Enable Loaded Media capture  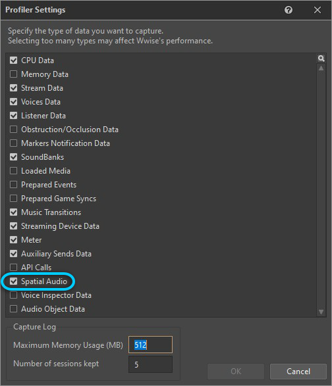pos(14,171)
